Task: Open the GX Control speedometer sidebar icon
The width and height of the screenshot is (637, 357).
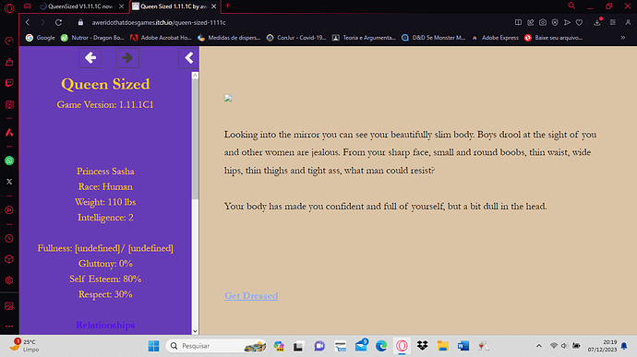Action: tap(9, 41)
